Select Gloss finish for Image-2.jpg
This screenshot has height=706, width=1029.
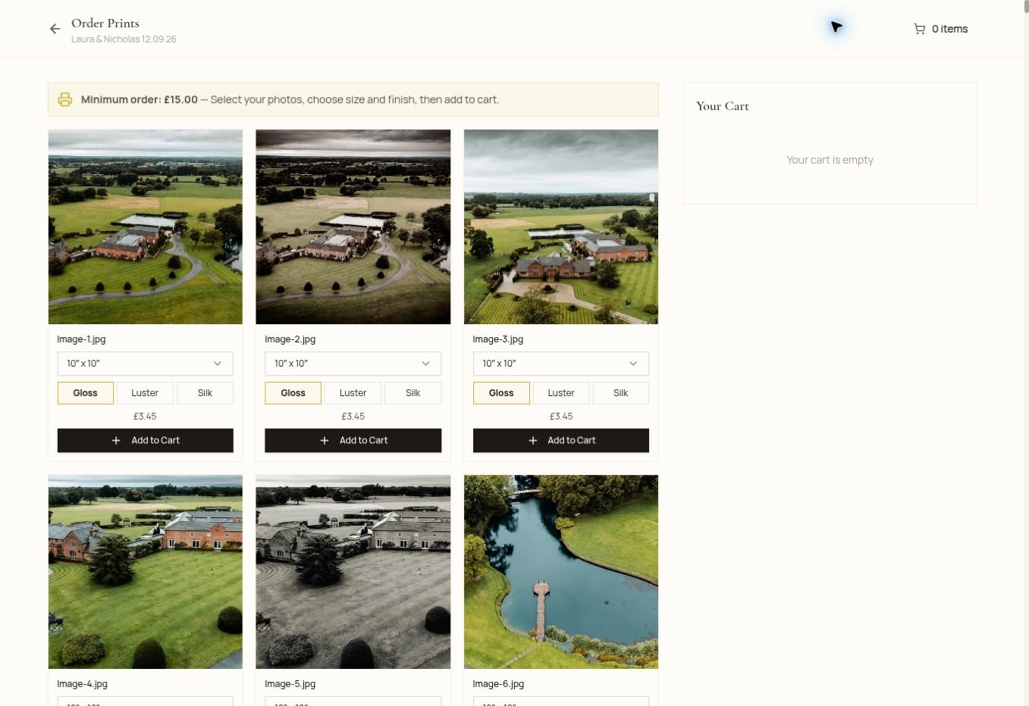[x=293, y=393]
